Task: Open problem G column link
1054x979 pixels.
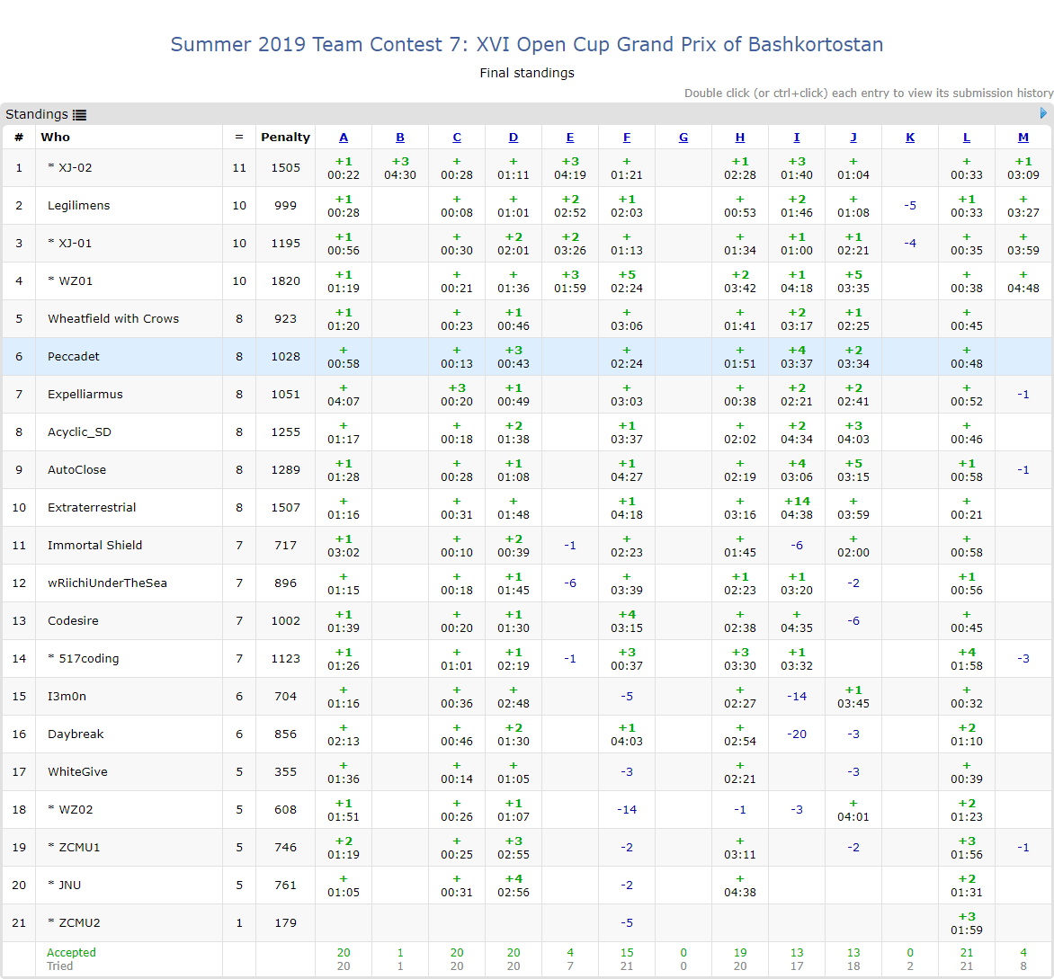Action: (683, 138)
